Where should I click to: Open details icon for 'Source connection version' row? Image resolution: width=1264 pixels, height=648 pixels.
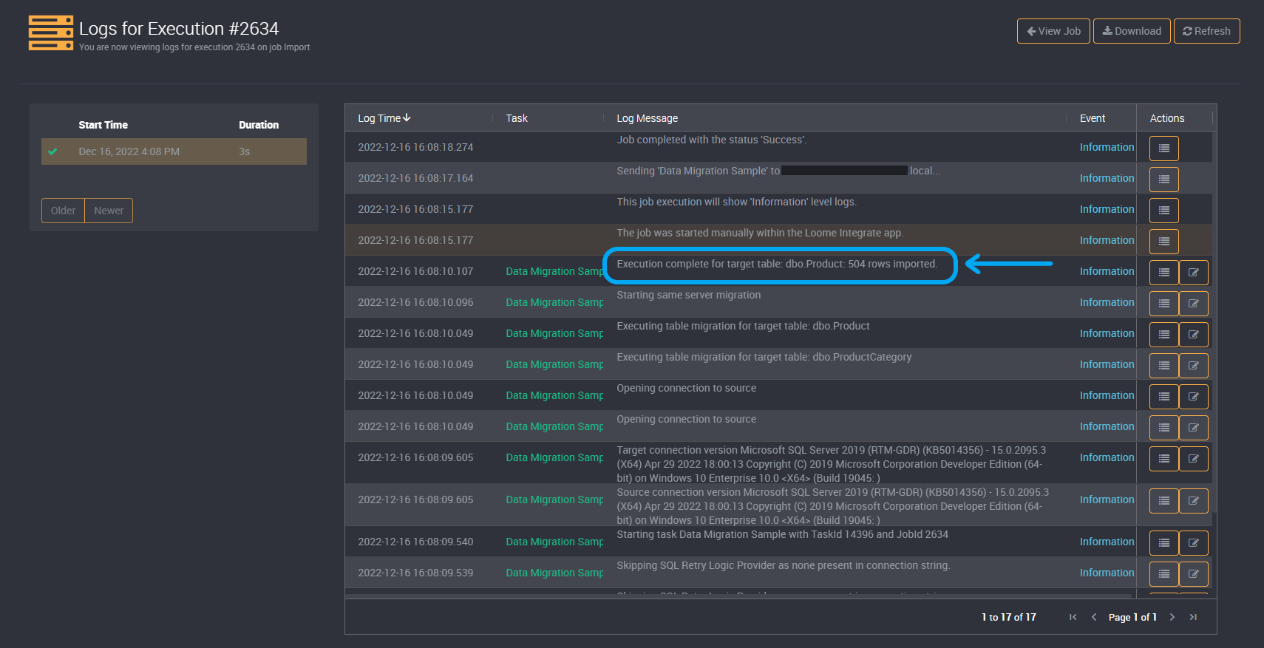[x=1164, y=501]
